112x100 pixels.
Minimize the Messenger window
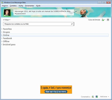100,3
